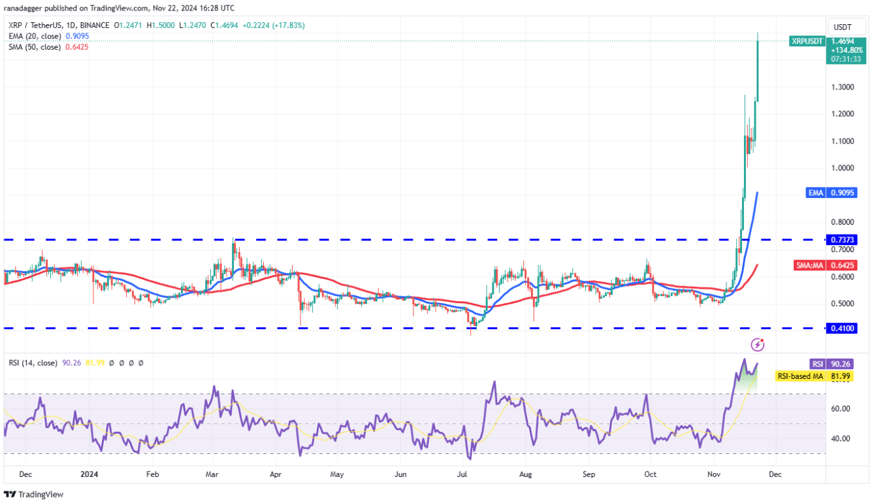The width and height of the screenshot is (872, 503).
Task: Select the EMA label on price axis
Action: tap(816, 193)
